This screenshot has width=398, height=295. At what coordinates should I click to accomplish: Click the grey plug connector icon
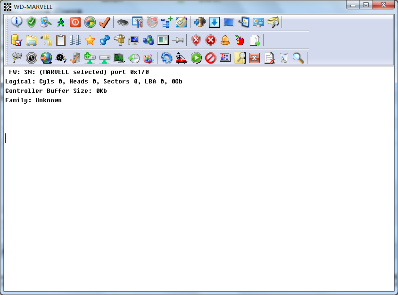point(178,41)
